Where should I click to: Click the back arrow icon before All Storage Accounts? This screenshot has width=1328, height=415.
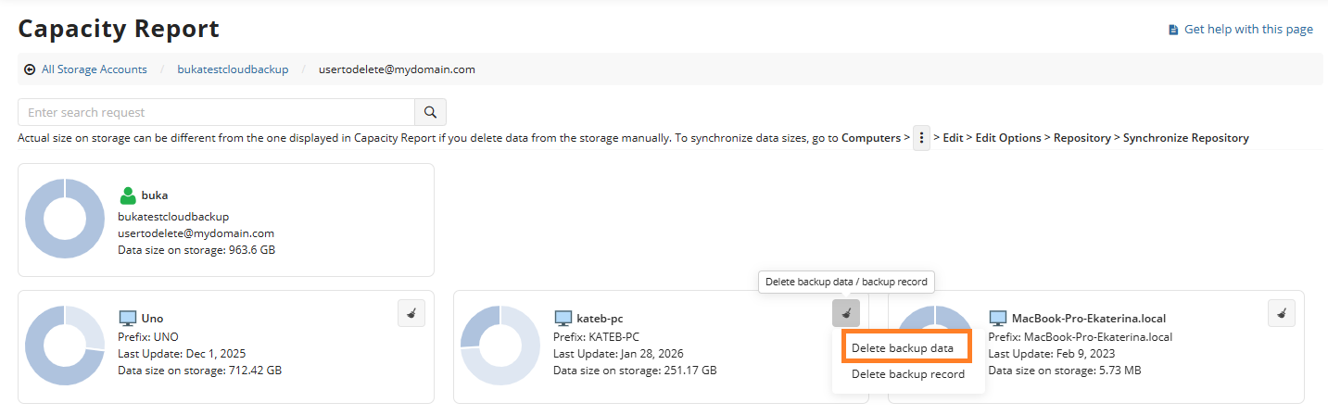[30, 69]
